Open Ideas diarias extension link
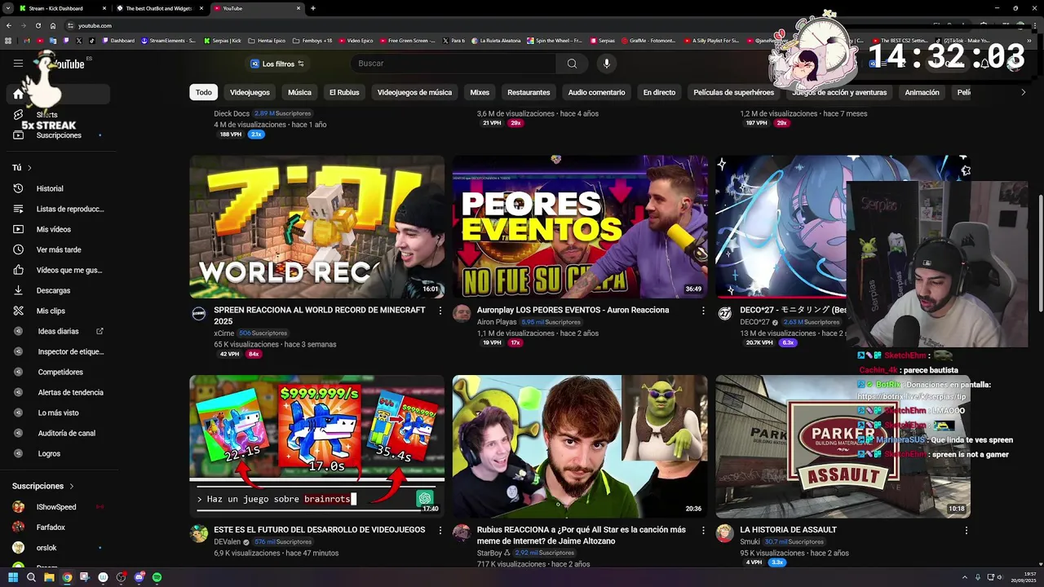This screenshot has height=587, width=1044. (59, 331)
